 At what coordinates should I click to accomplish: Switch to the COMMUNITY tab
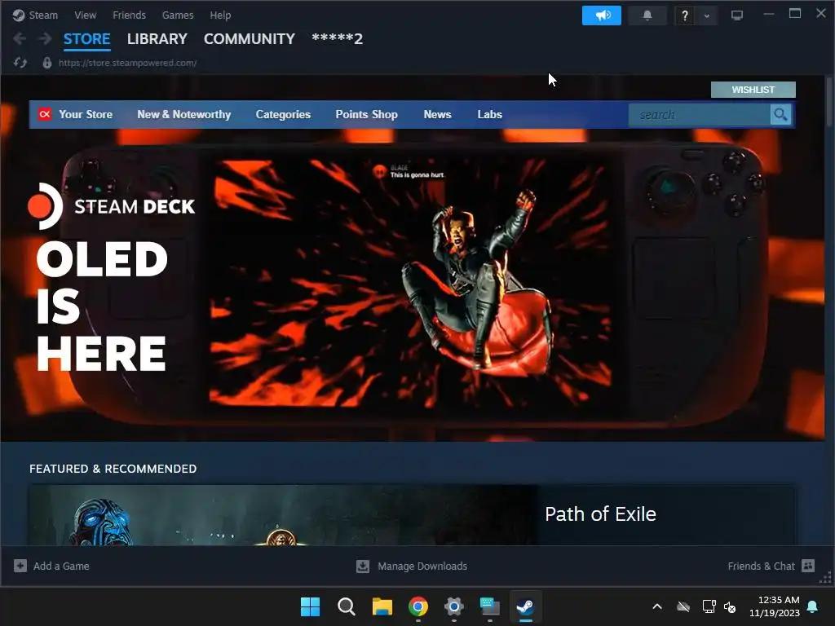(x=250, y=39)
